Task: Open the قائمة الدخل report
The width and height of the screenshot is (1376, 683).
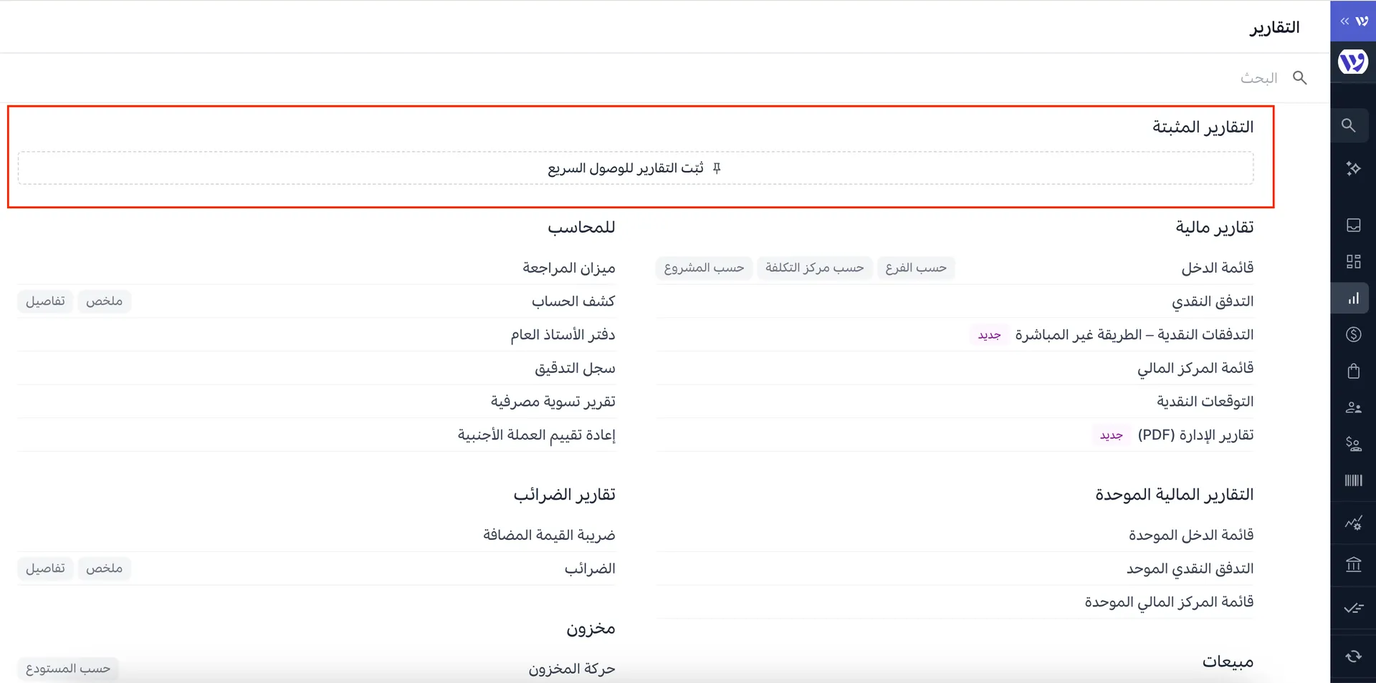Action: [x=1217, y=268]
